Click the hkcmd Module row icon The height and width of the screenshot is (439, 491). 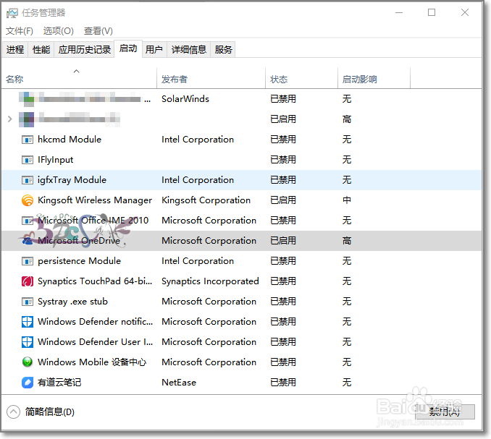pyautogui.click(x=28, y=140)
